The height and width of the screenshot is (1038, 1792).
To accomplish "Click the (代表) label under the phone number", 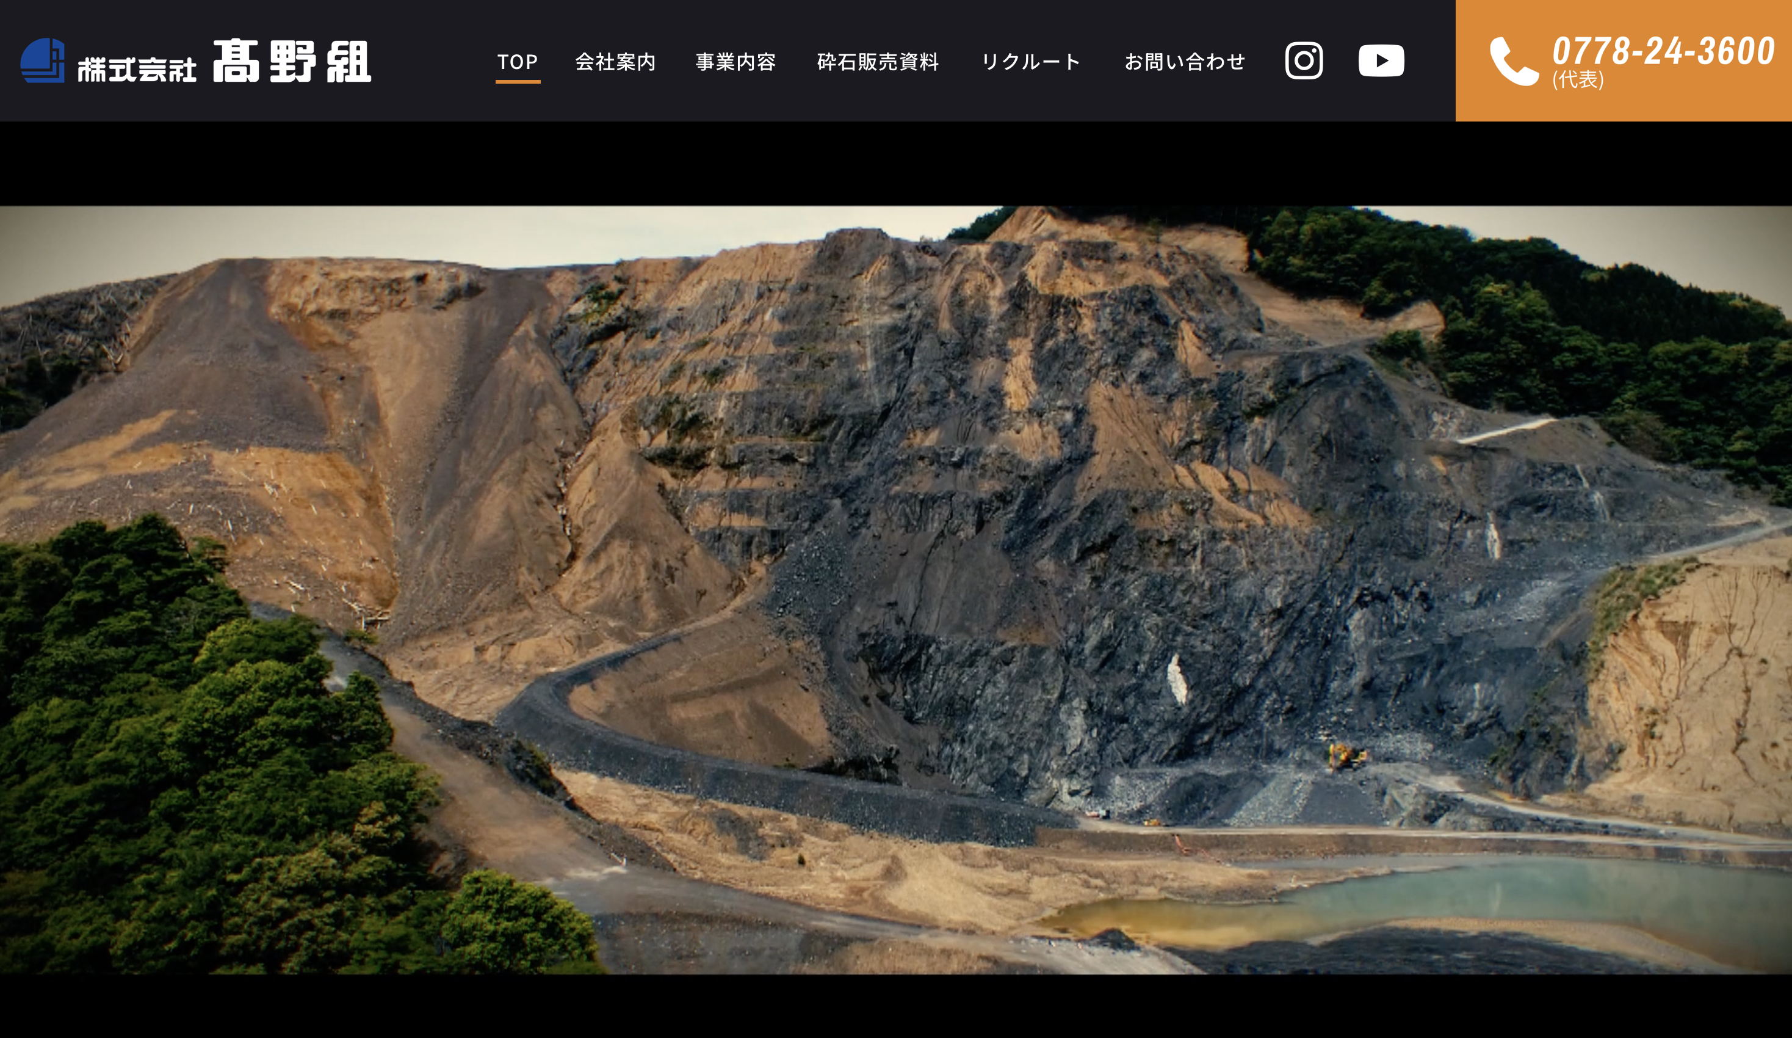I will click(x=1577, y=80).
